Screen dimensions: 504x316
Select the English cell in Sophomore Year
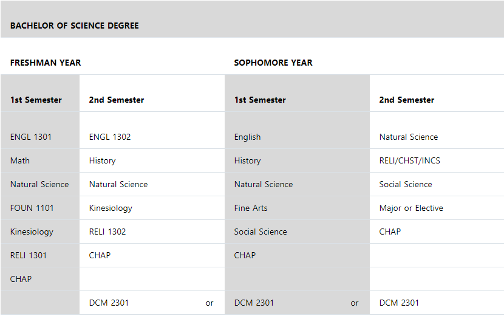click(247, 137)
